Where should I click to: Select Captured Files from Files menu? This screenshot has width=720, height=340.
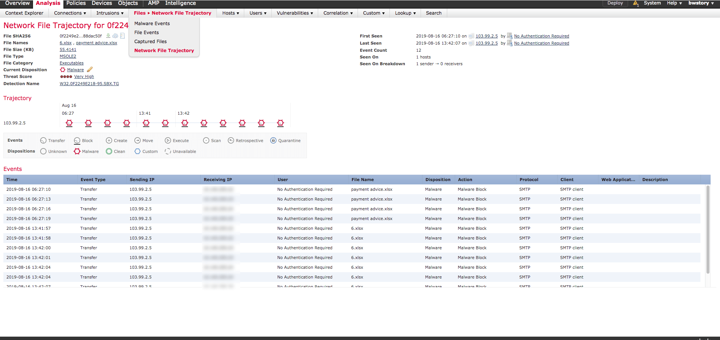(x=150, y=42)
